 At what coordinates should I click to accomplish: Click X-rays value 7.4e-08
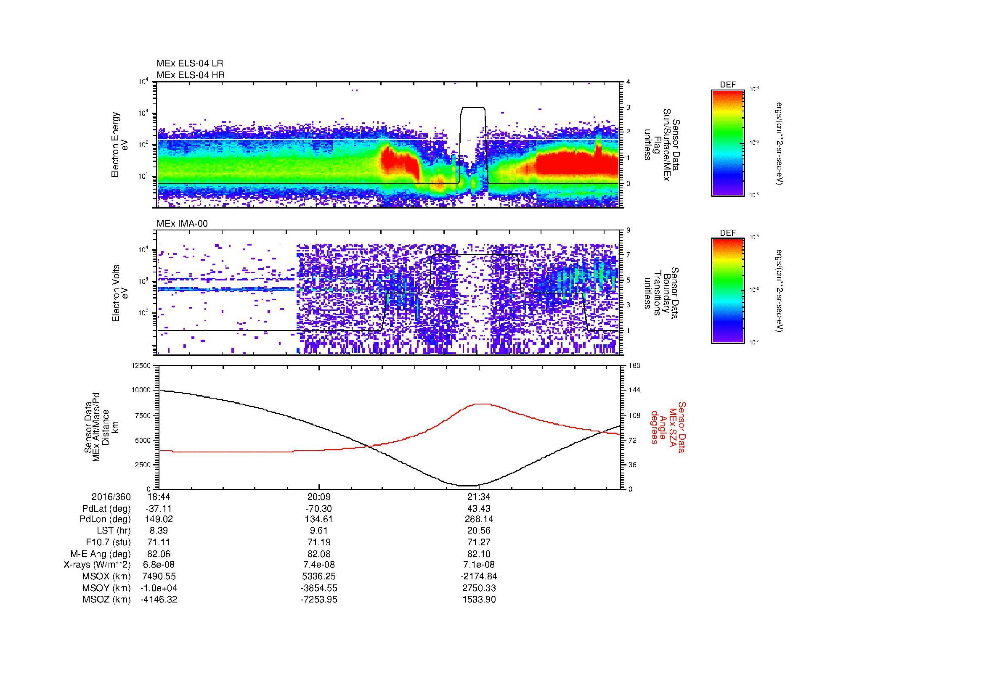click(x=319, y=565)
